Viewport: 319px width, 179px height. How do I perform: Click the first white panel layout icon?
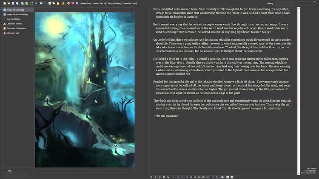coord(228,177)
